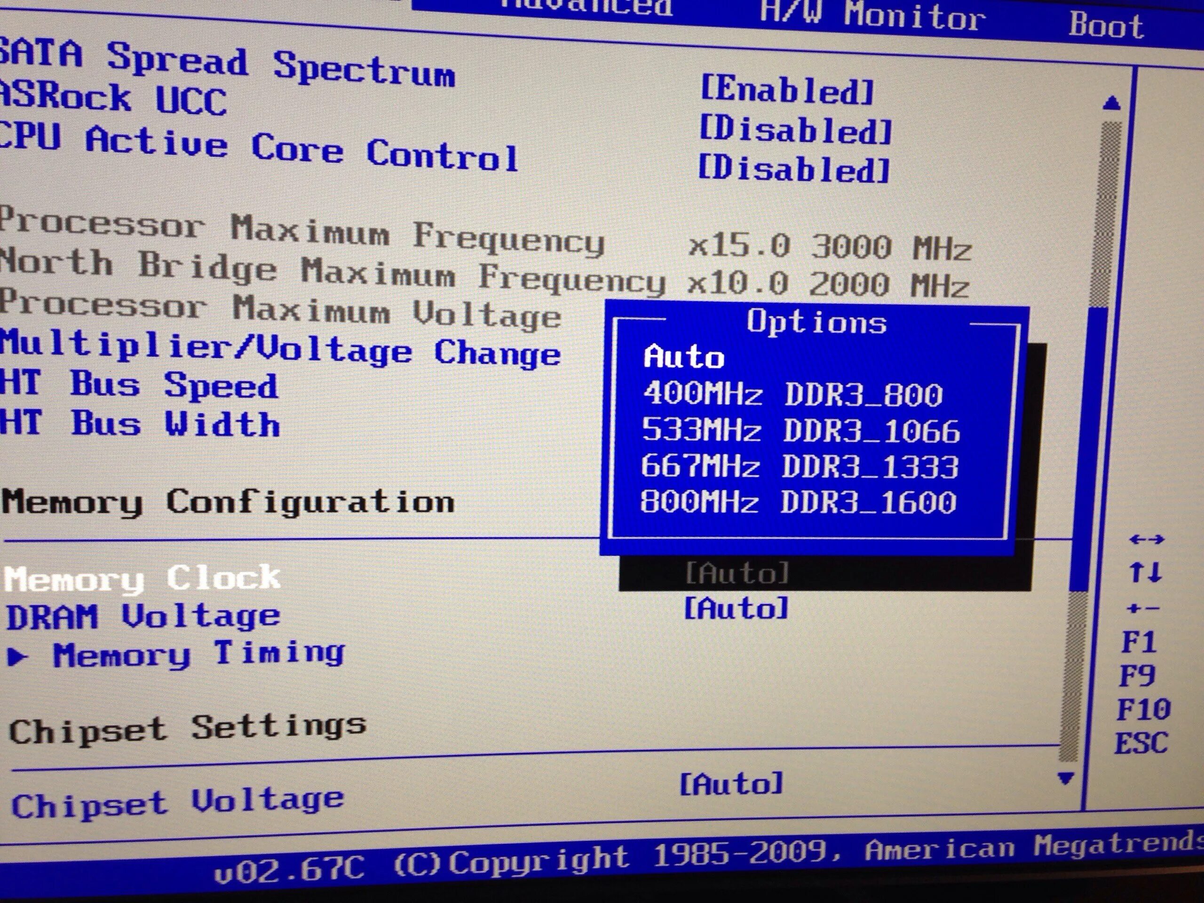
Task: Click the plus-minus key hint icon
Action: click(1144, 608)
